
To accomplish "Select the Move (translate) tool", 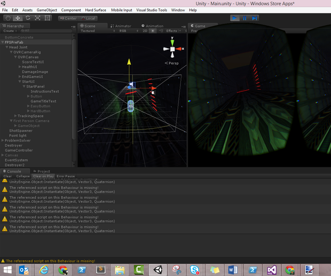I will click(18, 18).
